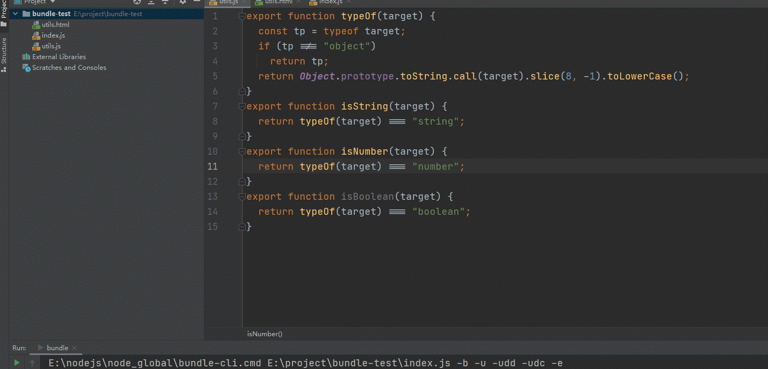Select utils.js in project tree
Image resolution: width=768 pixels, height=369 pixels.
click(x=51, y=46)
